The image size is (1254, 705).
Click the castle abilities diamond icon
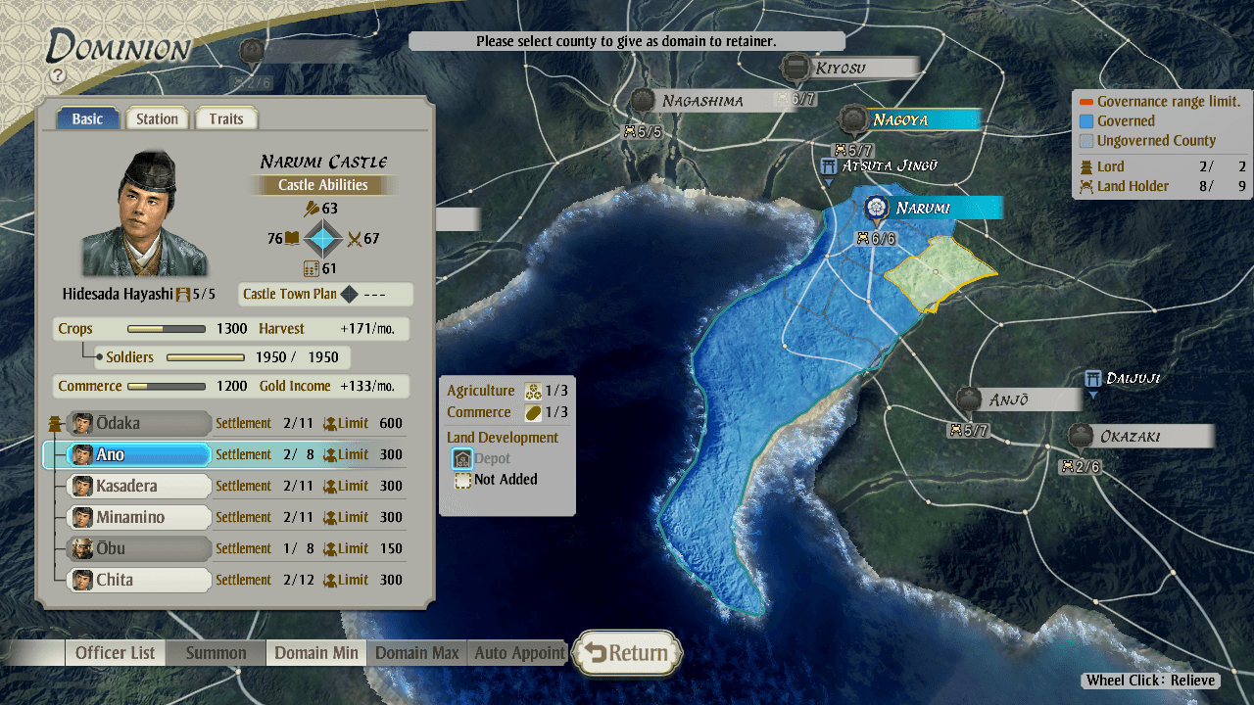click(x=322, y=238)
